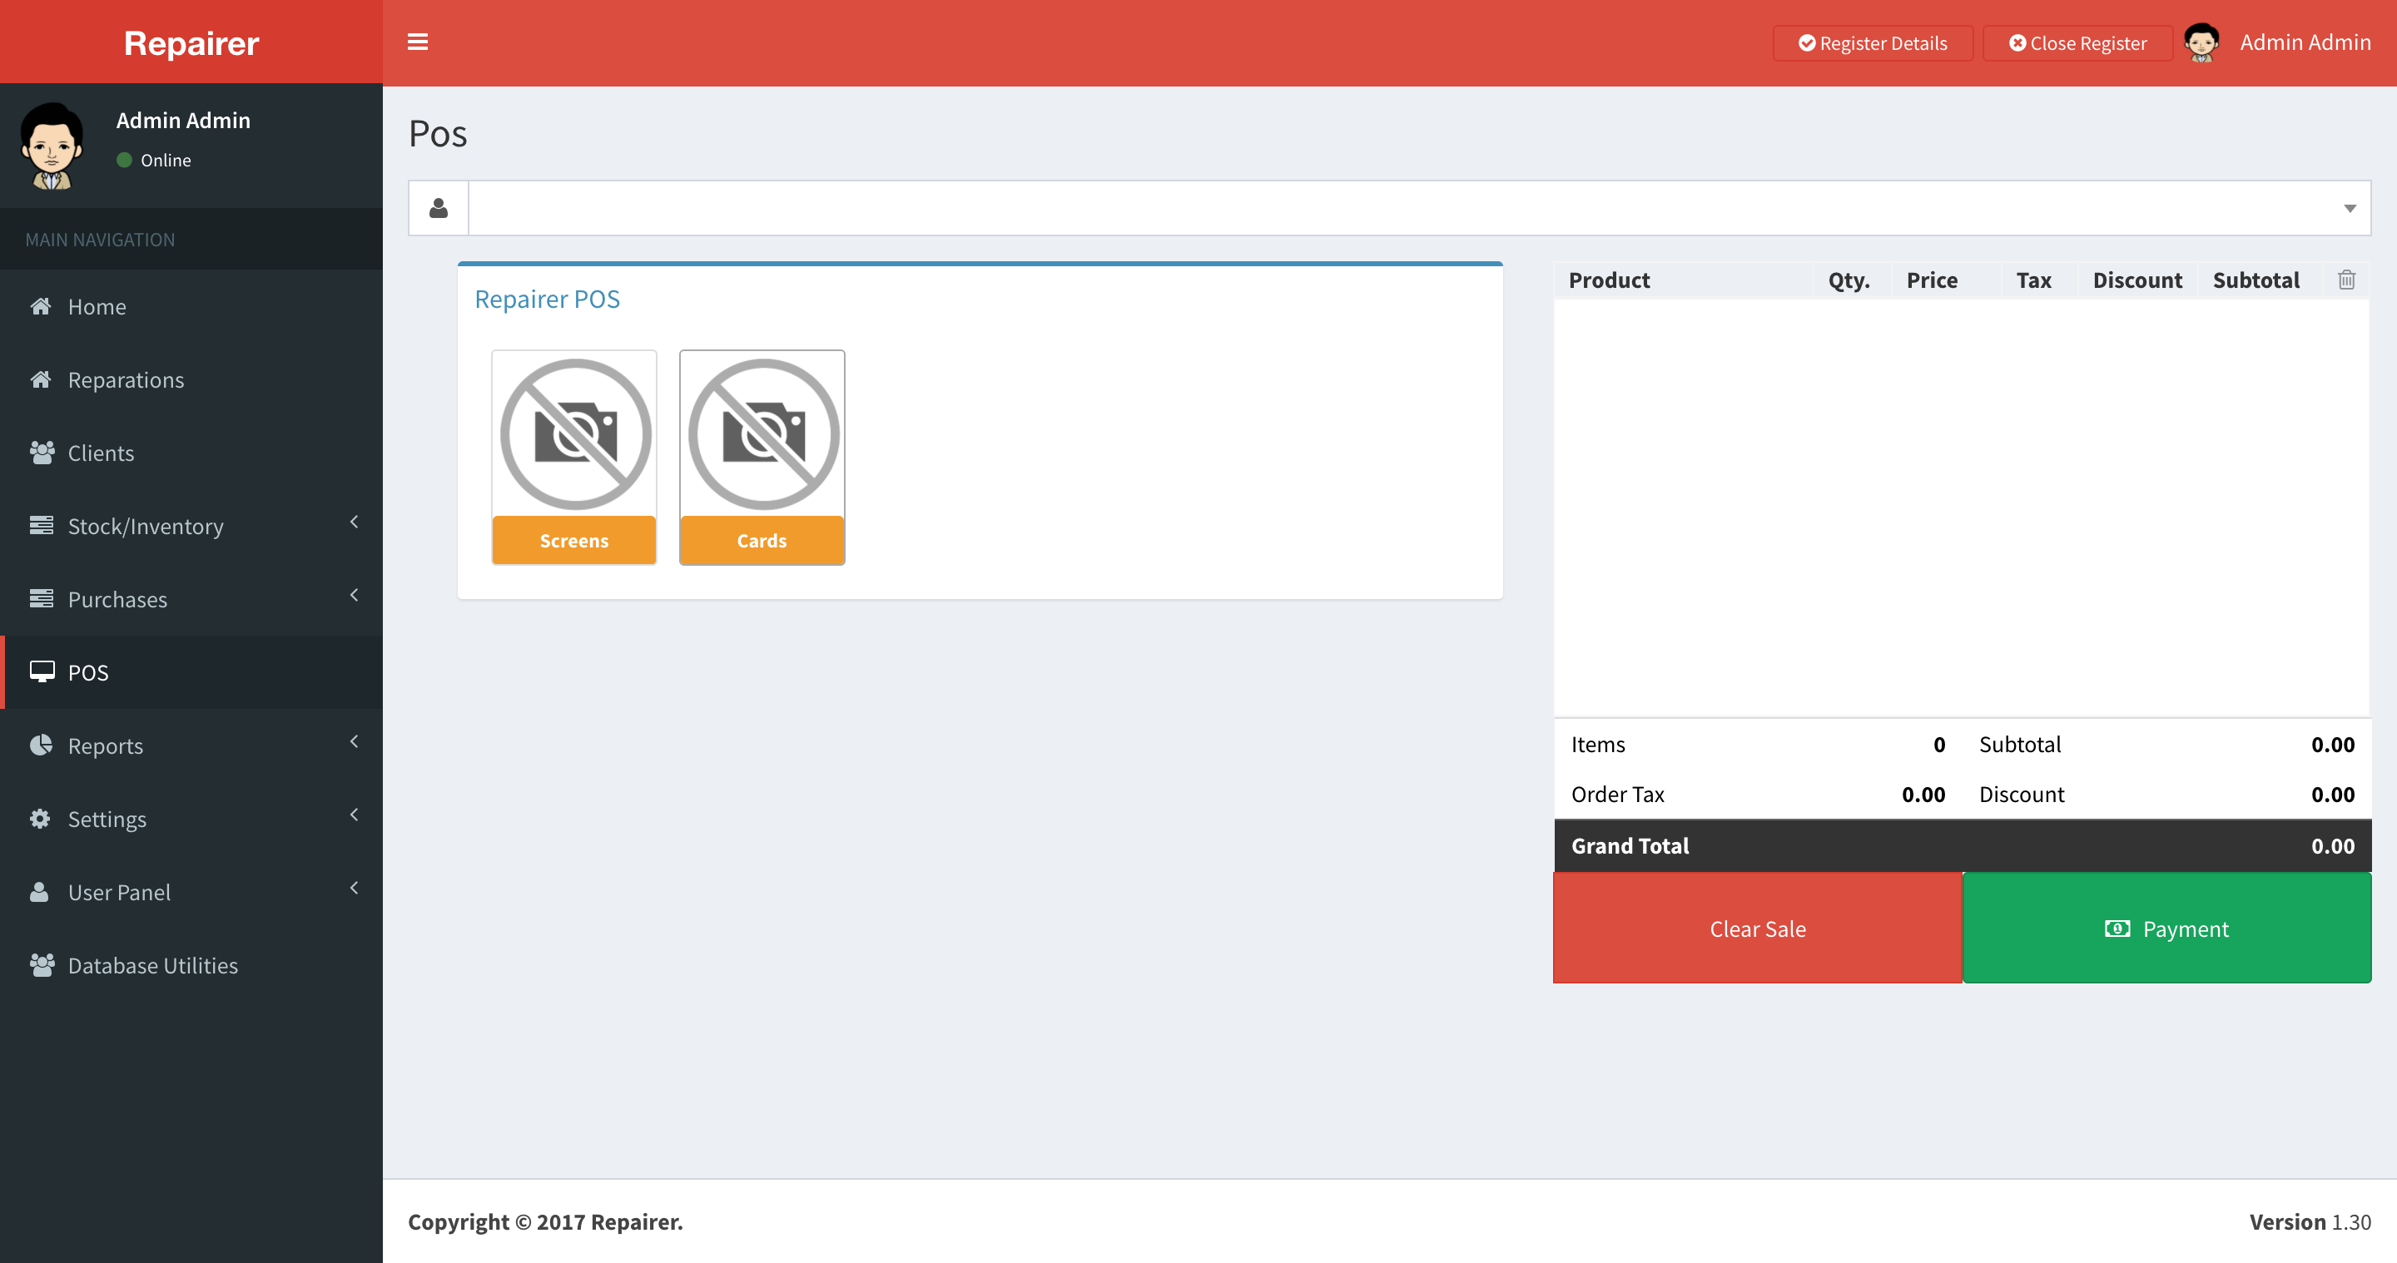
Task: Click the Clients group icon in sidebar
Action: point(41,453)
